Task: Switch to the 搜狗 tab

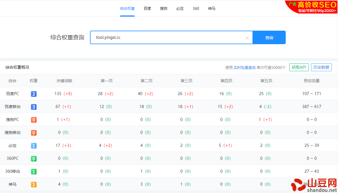Action: pos(164,8)
